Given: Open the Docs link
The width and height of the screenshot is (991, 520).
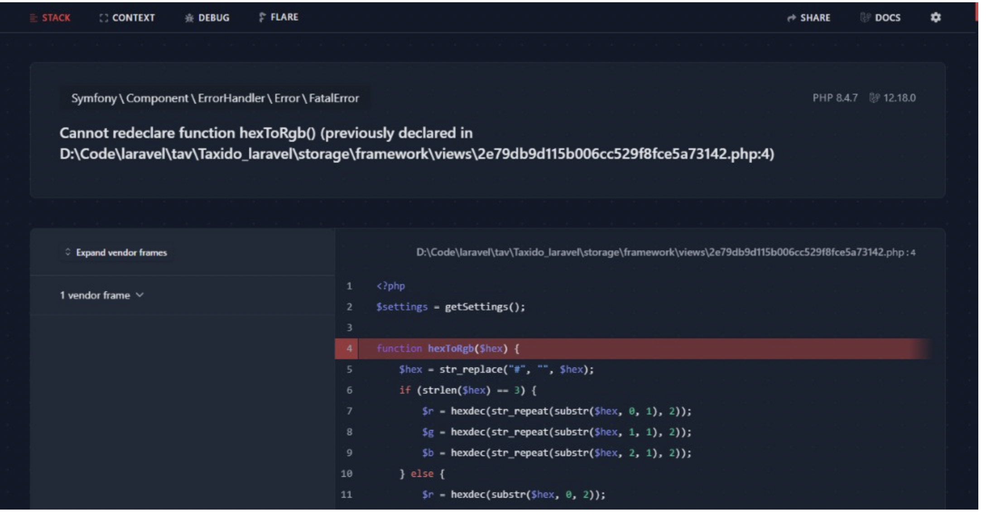Looking at the screenshot, I should point(880,18).
